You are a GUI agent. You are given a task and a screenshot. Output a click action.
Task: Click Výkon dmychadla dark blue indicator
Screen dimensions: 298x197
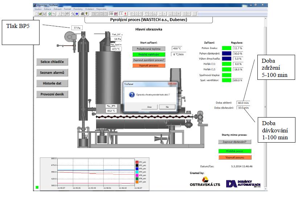(x=227, y=59)
